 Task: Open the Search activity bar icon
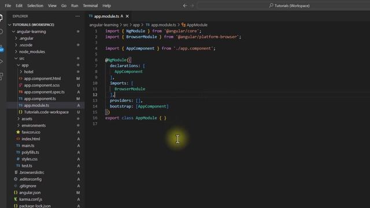point(1,32)
